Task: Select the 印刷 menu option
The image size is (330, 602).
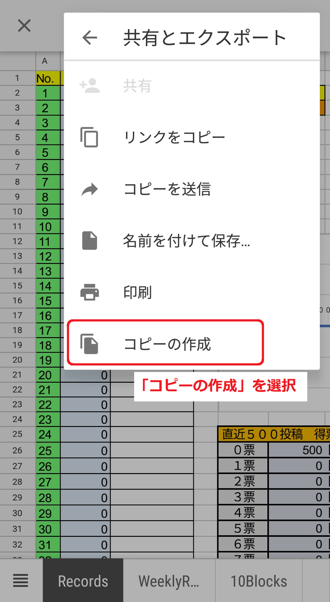Action: [x=192, y=292]
